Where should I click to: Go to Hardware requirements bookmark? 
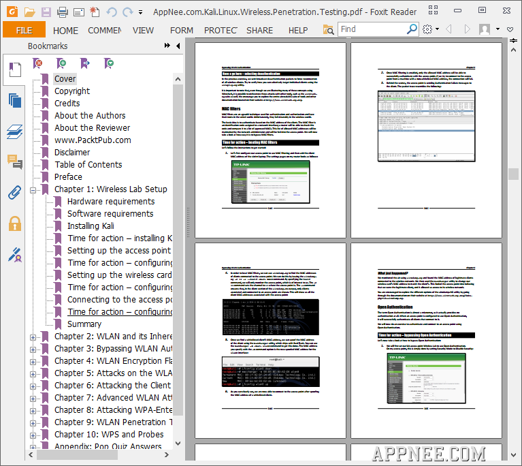111,202
